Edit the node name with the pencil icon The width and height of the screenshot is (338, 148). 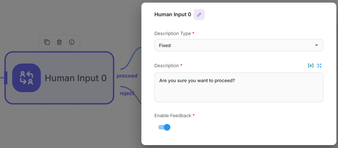[199, 15]
